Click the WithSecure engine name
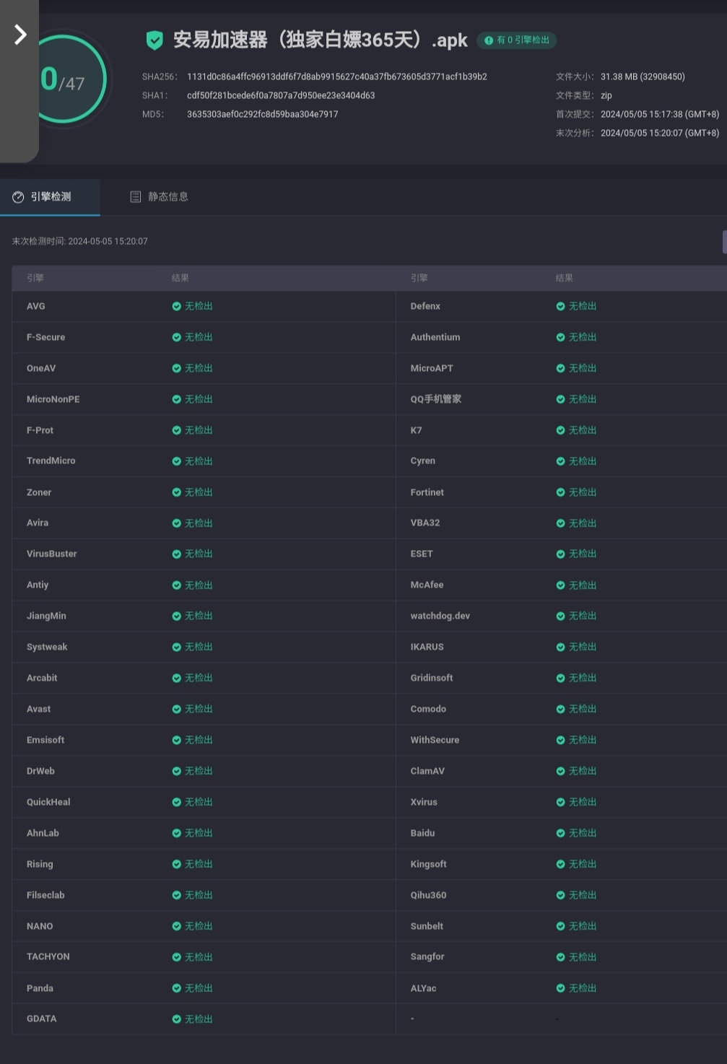 pyautogui.click(x=435, y=740)
